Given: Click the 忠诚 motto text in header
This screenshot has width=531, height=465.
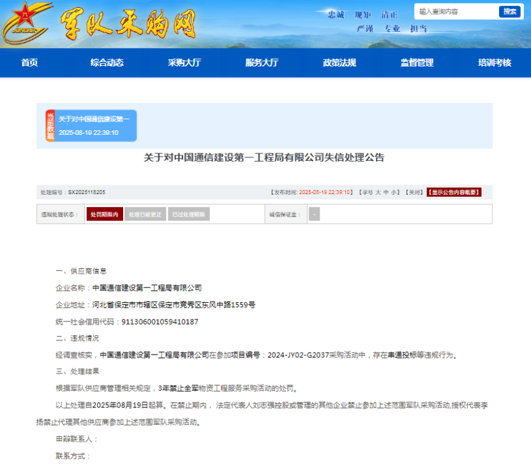Looking at the screenshot, I should (336, 15).
